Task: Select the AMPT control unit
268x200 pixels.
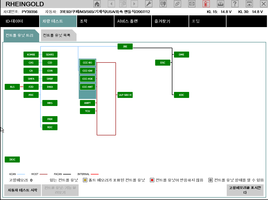Action: [88, 103]
